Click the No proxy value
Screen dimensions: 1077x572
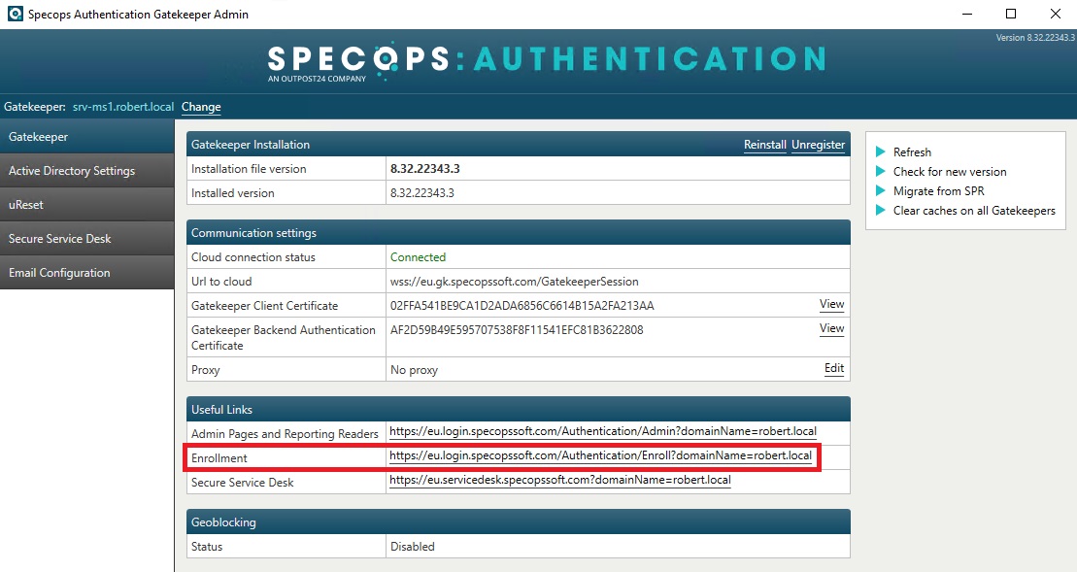tap(414, 370)
